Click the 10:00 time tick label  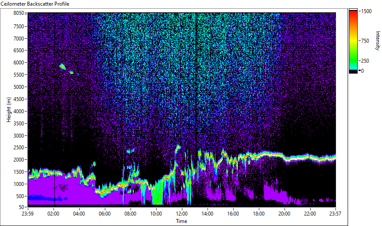156,214
